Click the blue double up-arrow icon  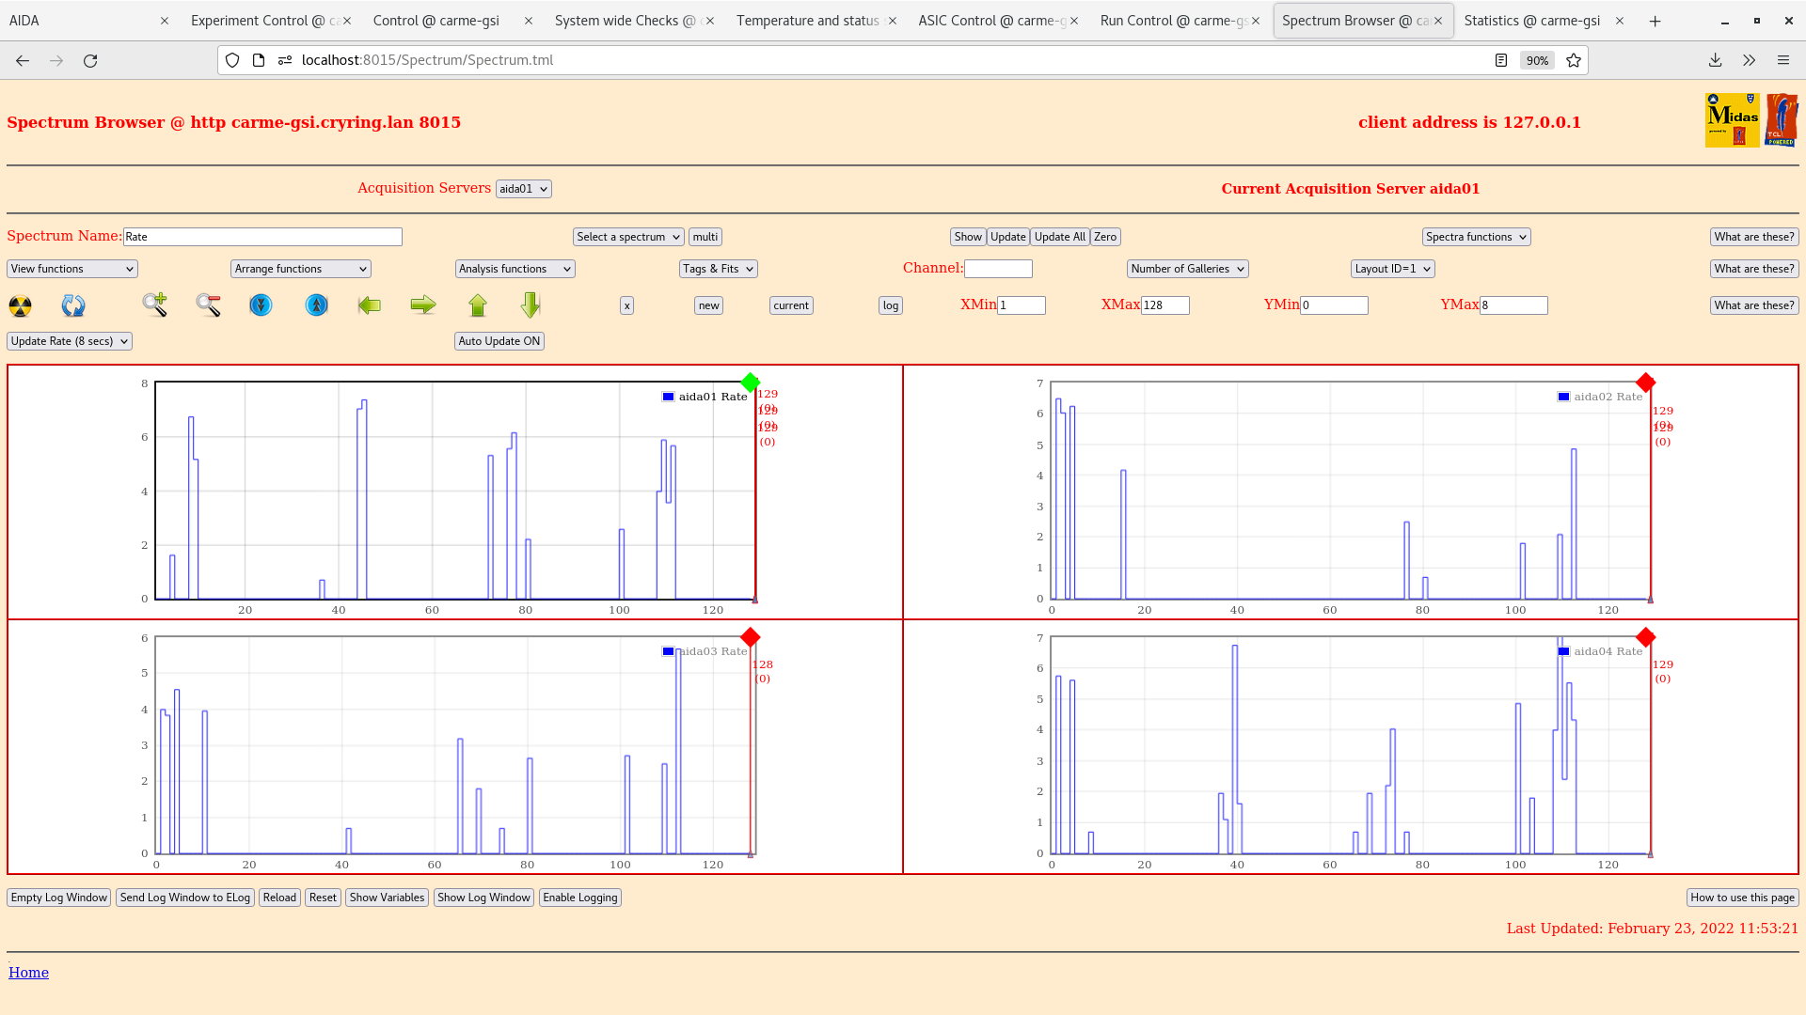click(317, 304)
